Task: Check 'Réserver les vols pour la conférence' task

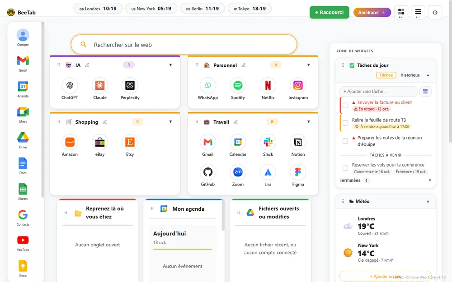Action: coord(345,168)
